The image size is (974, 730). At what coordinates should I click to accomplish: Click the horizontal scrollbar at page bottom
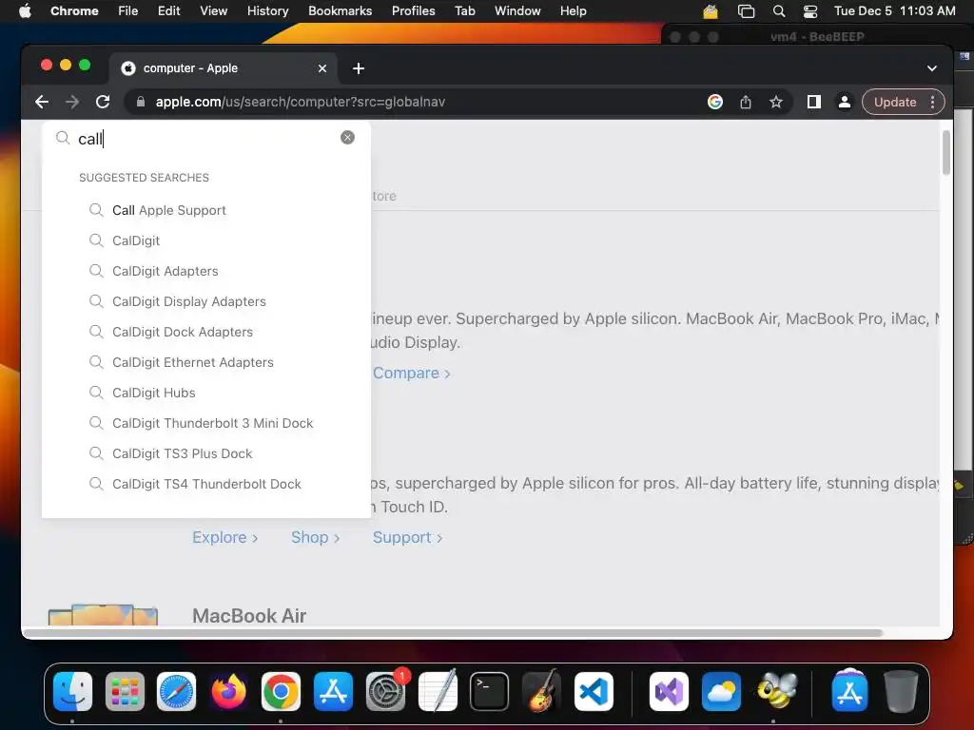(453, 633)
